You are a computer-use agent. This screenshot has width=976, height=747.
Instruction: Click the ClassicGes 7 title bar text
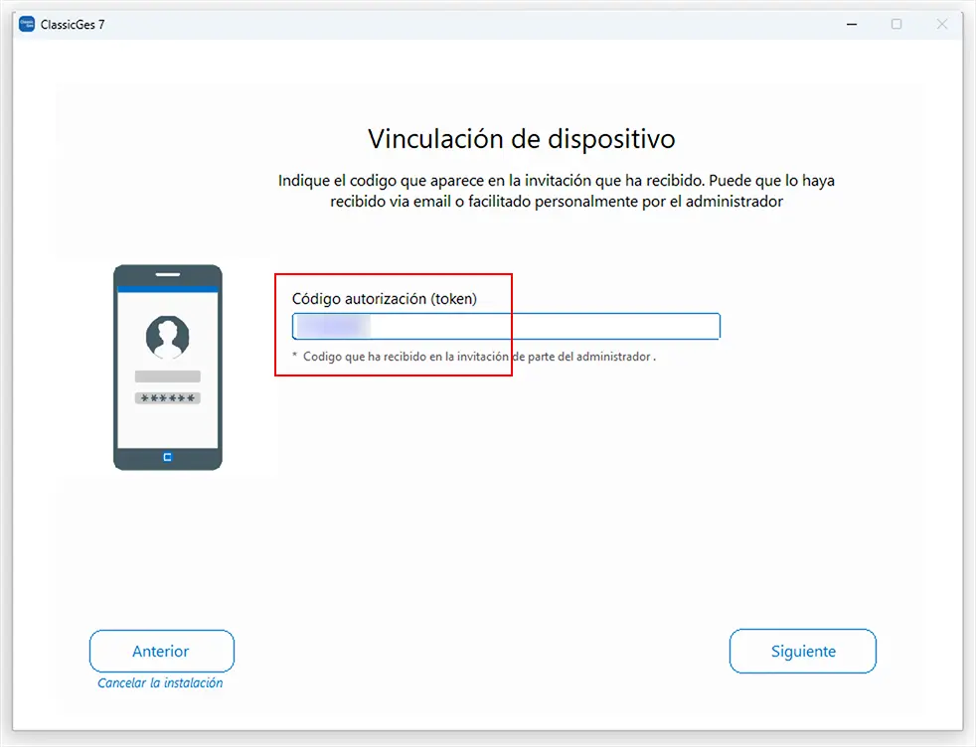[x=73, y=25]
